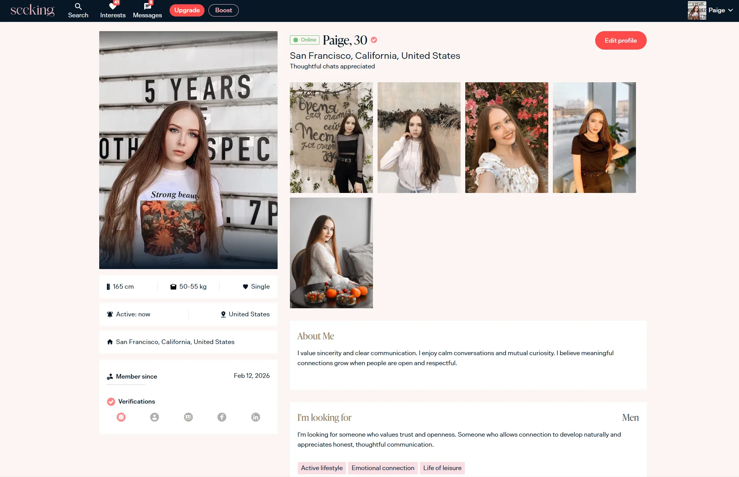This screenshot has width=739, height=477.
Task: Go home via the Seeking logo
Action: (x=32, y=10)
